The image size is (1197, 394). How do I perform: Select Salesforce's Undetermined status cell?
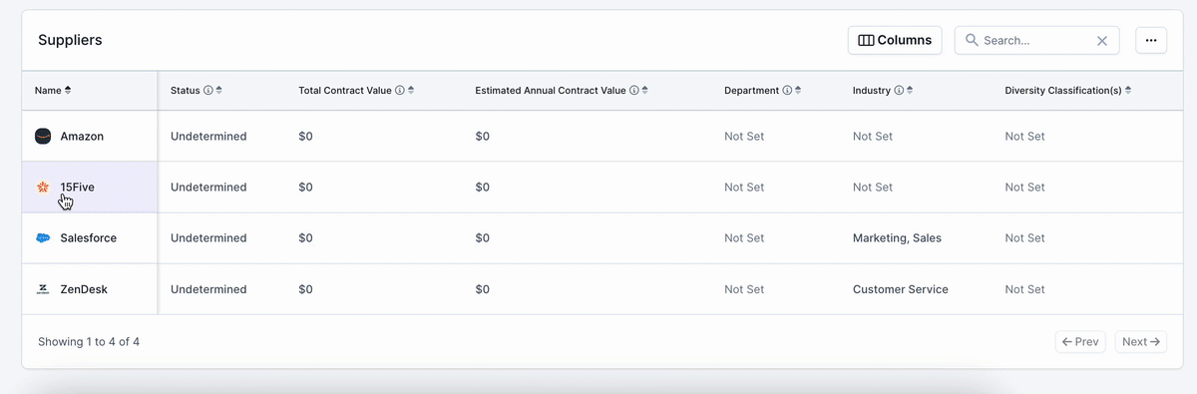[x=208, y=238]
